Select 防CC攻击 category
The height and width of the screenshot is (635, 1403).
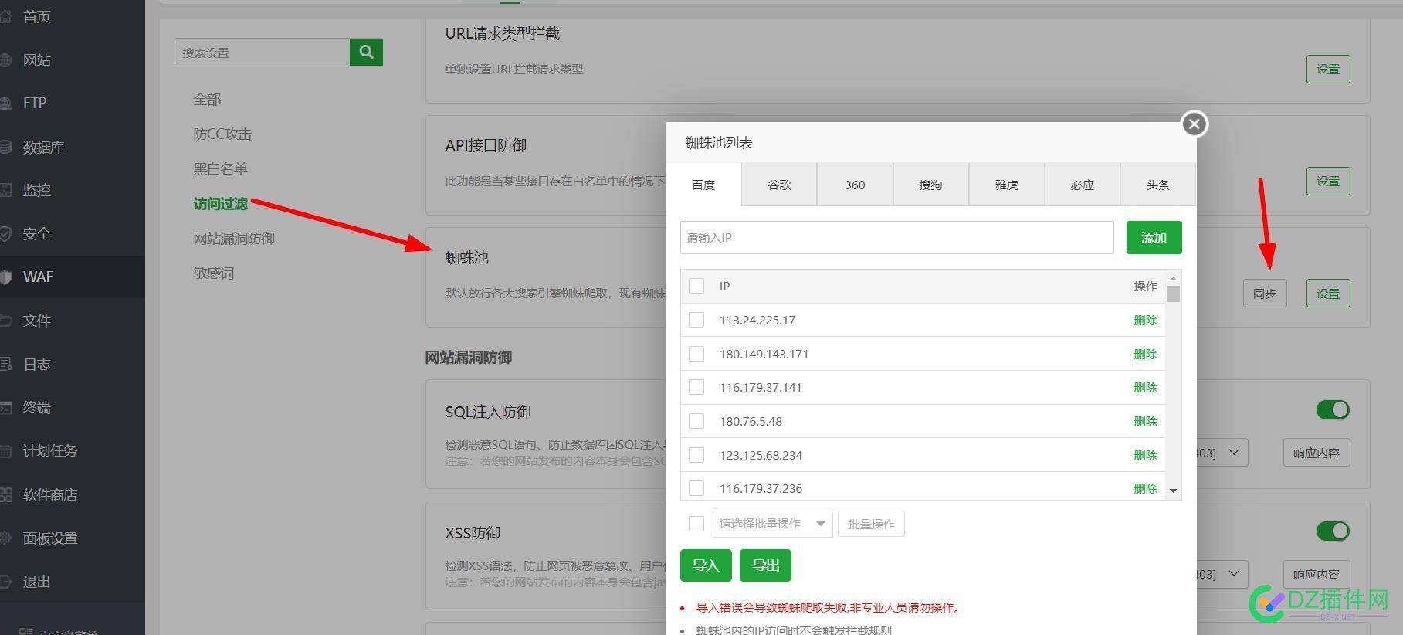point(222,134)
